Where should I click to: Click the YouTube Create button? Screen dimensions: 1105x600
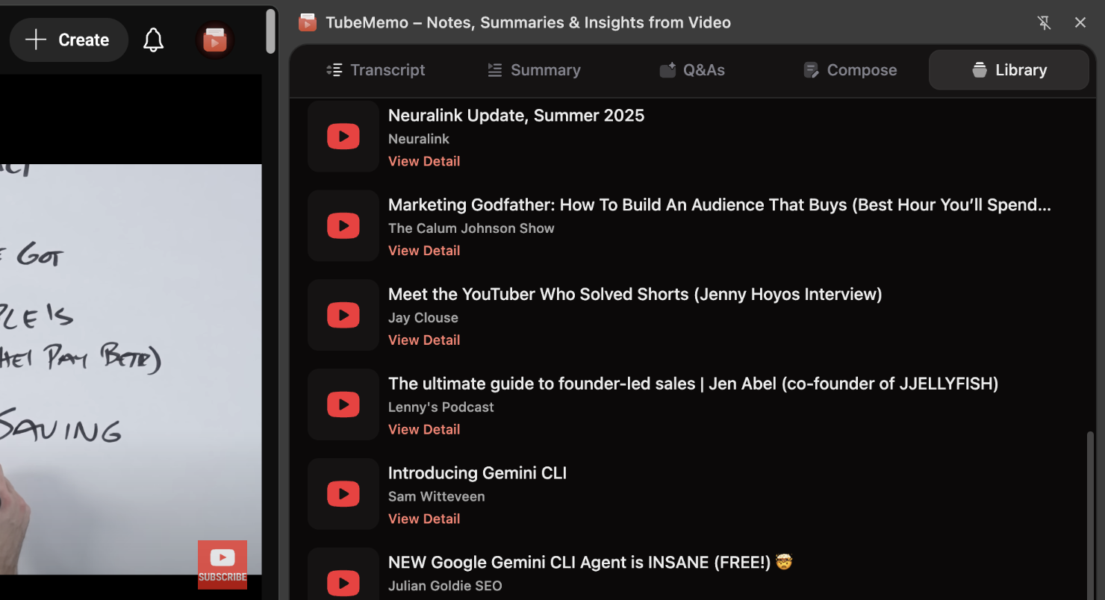[x=69, y=40]
